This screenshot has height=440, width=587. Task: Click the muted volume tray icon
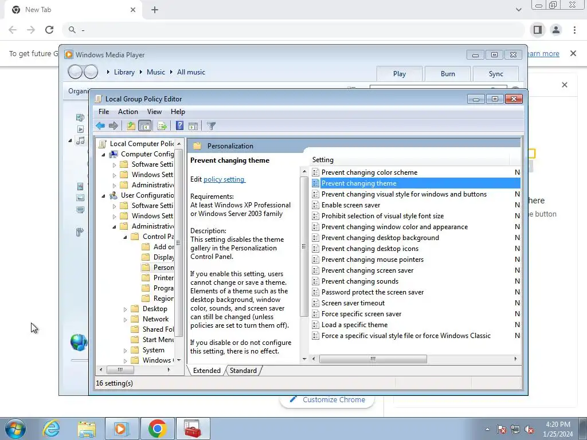point(529,429)
